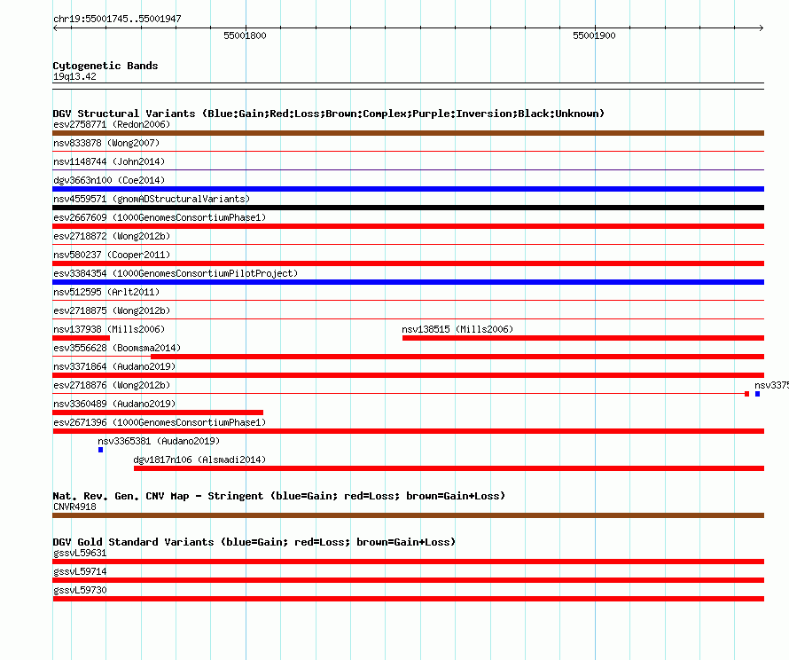Select esv2718875 (Wong2012b) variant label
This screenshot has width=789, height=660.
(112, 310)
